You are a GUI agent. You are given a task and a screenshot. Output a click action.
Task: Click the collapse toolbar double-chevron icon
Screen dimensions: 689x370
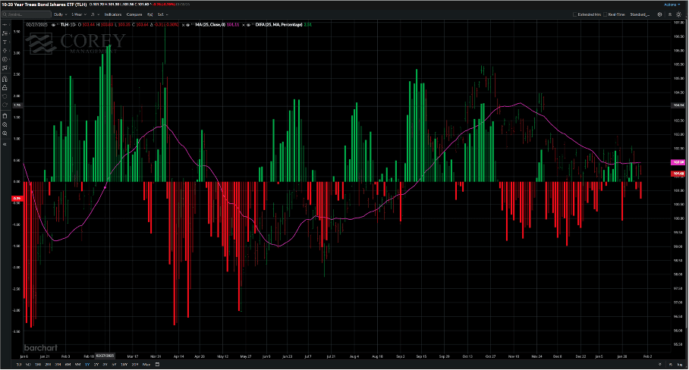[670, 14]
